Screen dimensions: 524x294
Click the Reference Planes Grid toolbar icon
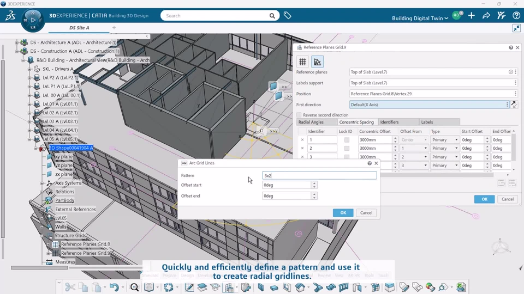click(x=229, y=287)
